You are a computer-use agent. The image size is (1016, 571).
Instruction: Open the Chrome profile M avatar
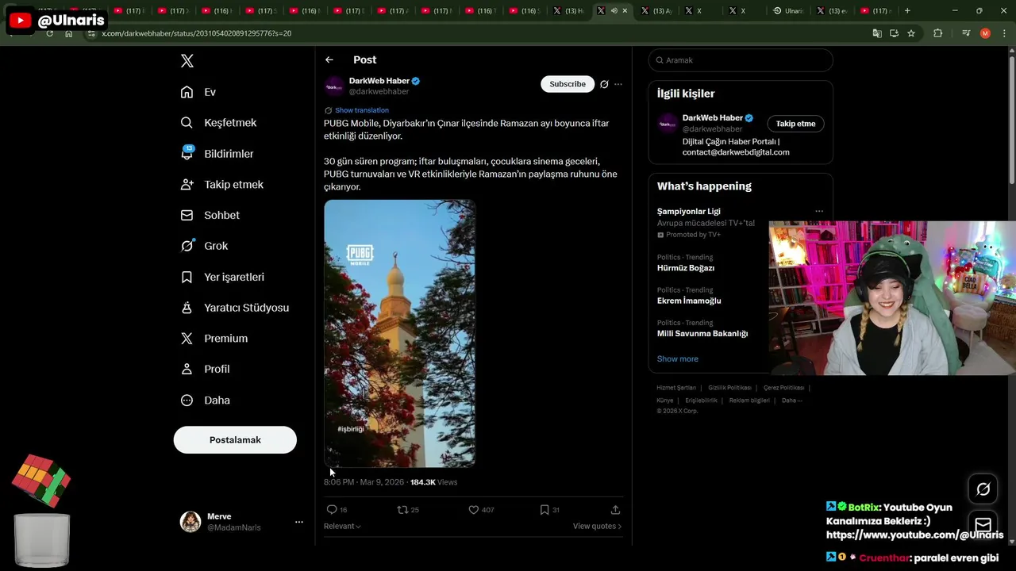click(x=985, y=33)
